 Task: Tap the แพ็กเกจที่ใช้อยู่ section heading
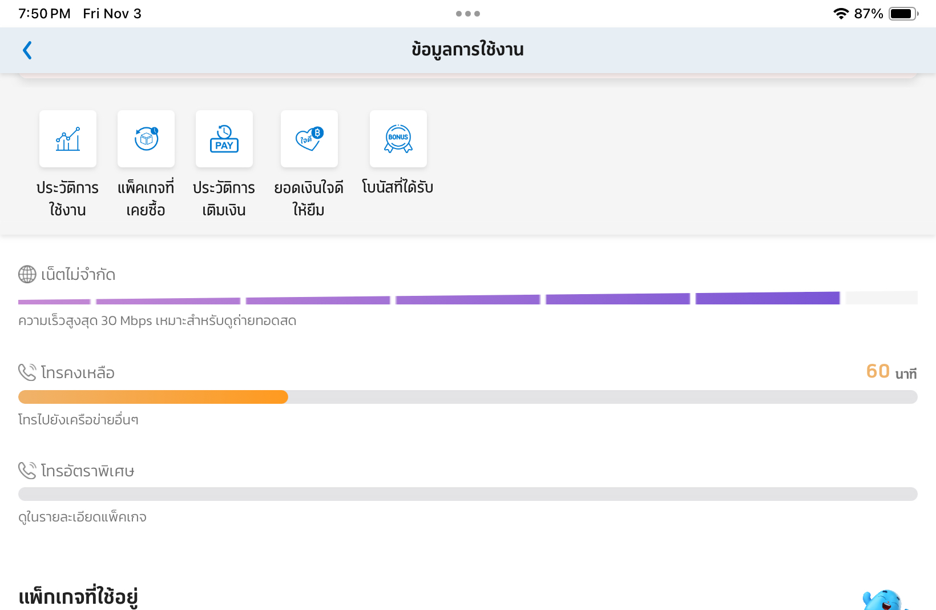point(78,597)
